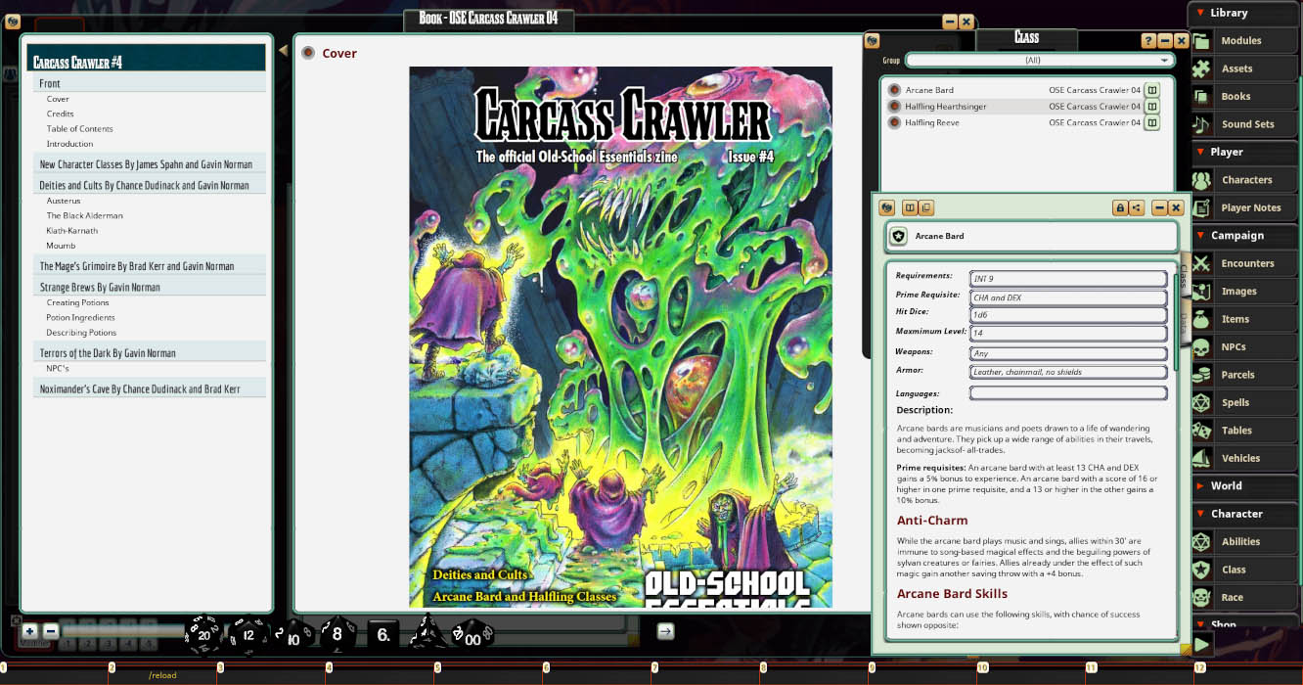The height and width of the screenshot is (685, 1303).
Task: Click the minus button above the hotkey bar
Action: coord(51,631)
